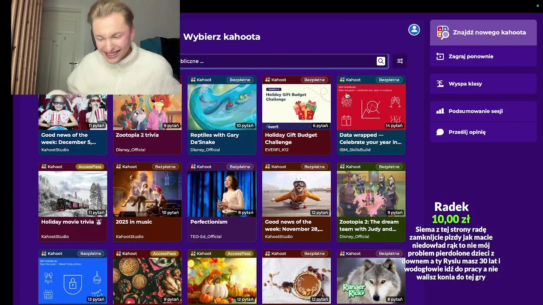Click the Wyspa klasy island icon
This screenshot has width=543, height=305.
[440, 83]
